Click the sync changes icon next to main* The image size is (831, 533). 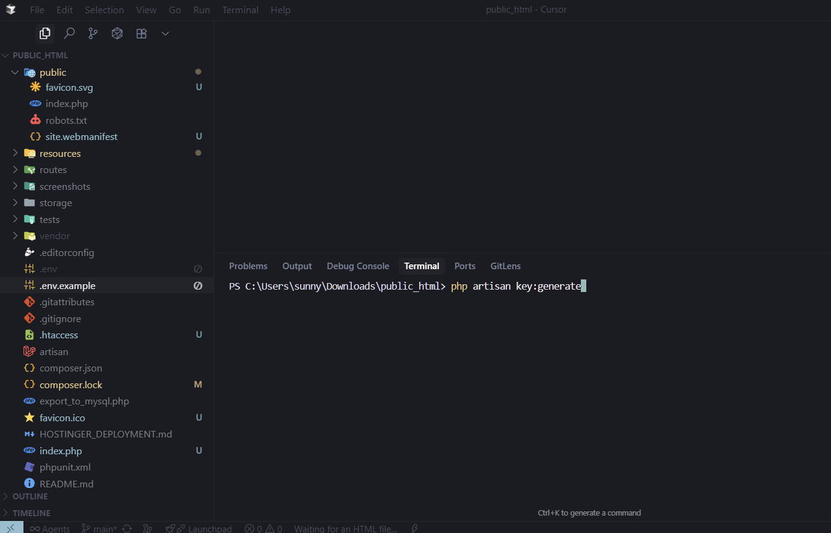126,528
